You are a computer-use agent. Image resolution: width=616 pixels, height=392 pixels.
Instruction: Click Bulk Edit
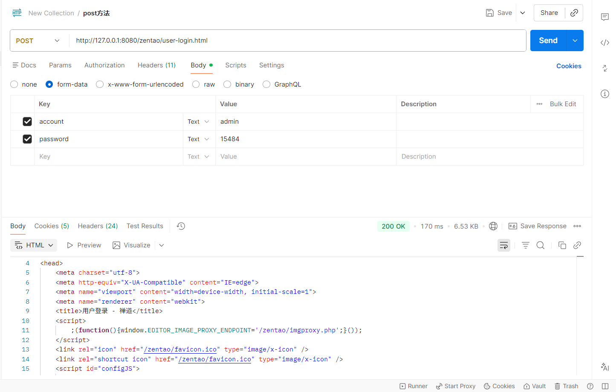click(x=563, y=104)
